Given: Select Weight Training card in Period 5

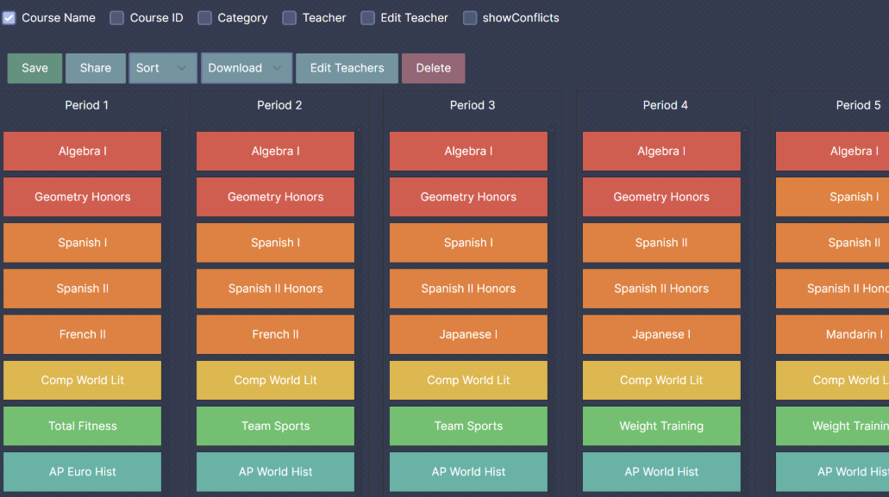Looking at the screenshot, I should click(x=832, y=426).
